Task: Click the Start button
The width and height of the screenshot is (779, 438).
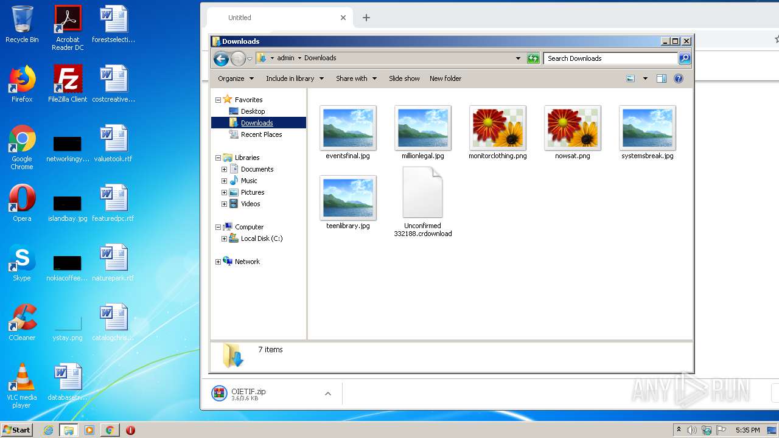Action: [16, 430]
